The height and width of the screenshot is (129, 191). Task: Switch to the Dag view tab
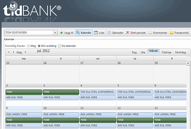pyautogui.click(x=134, y=52)
